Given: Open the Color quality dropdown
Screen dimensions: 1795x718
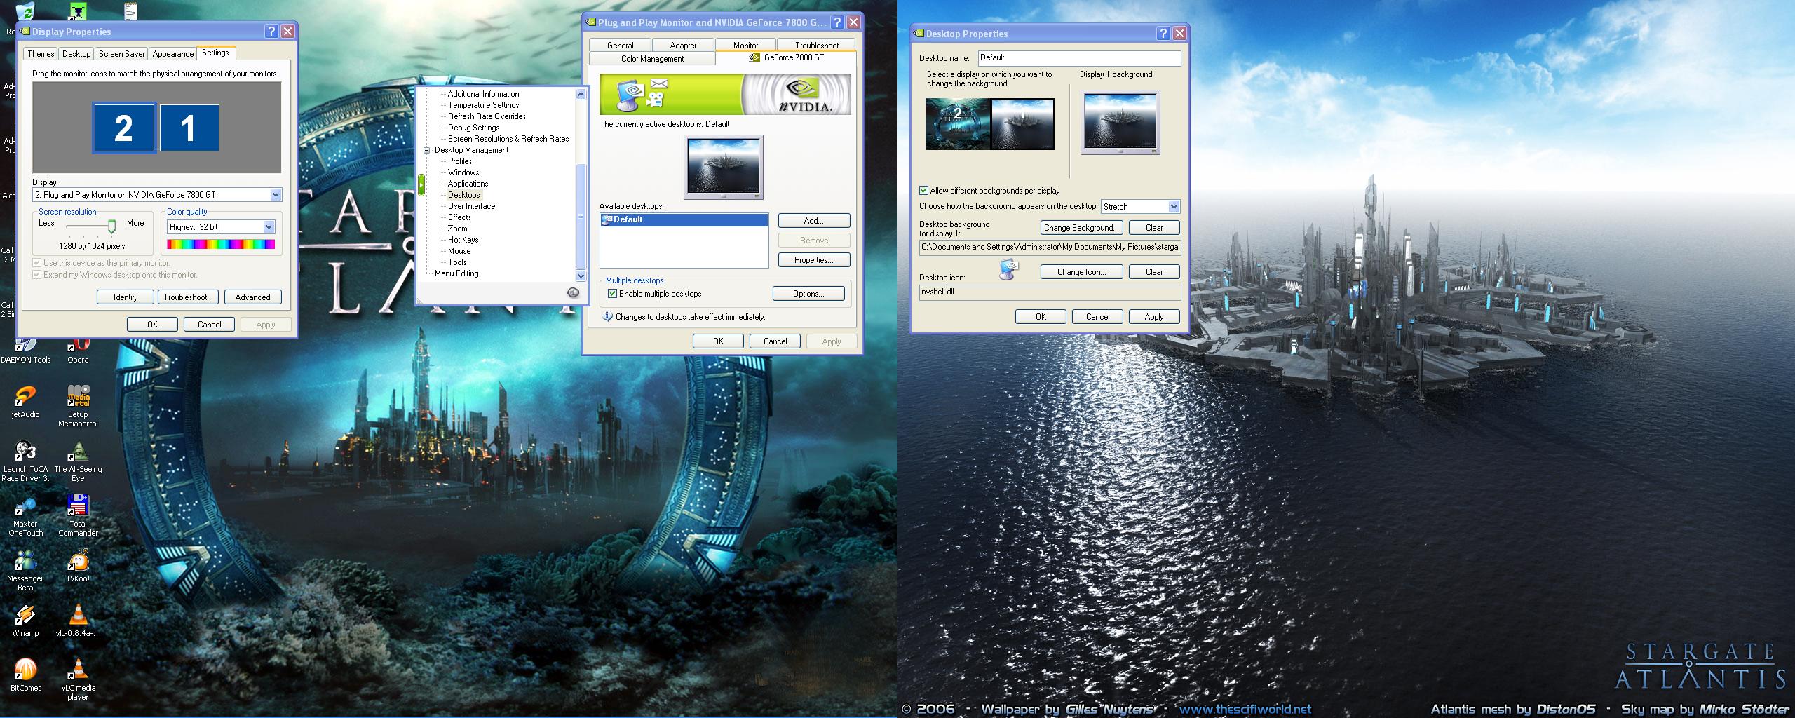Looking at the screenshot, I should point(269,227).
